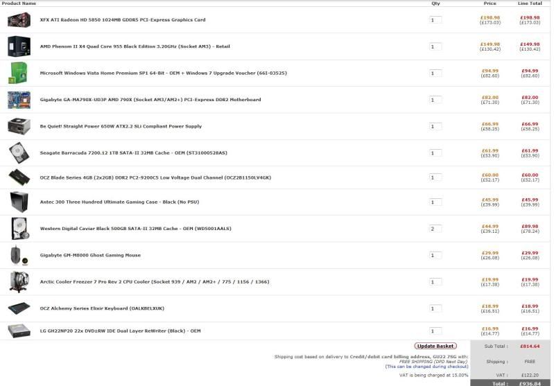
Task: Focus the quantity box for Antec 300 case
Action: [435, 202]
